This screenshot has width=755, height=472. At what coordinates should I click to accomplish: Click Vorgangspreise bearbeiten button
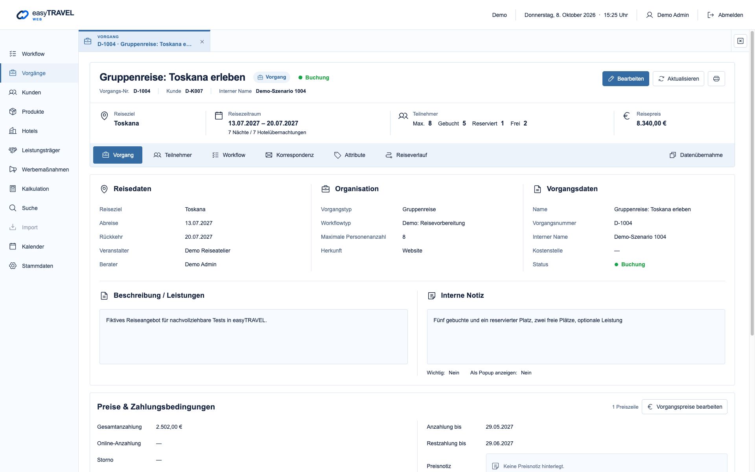click(x=684, y=407)
